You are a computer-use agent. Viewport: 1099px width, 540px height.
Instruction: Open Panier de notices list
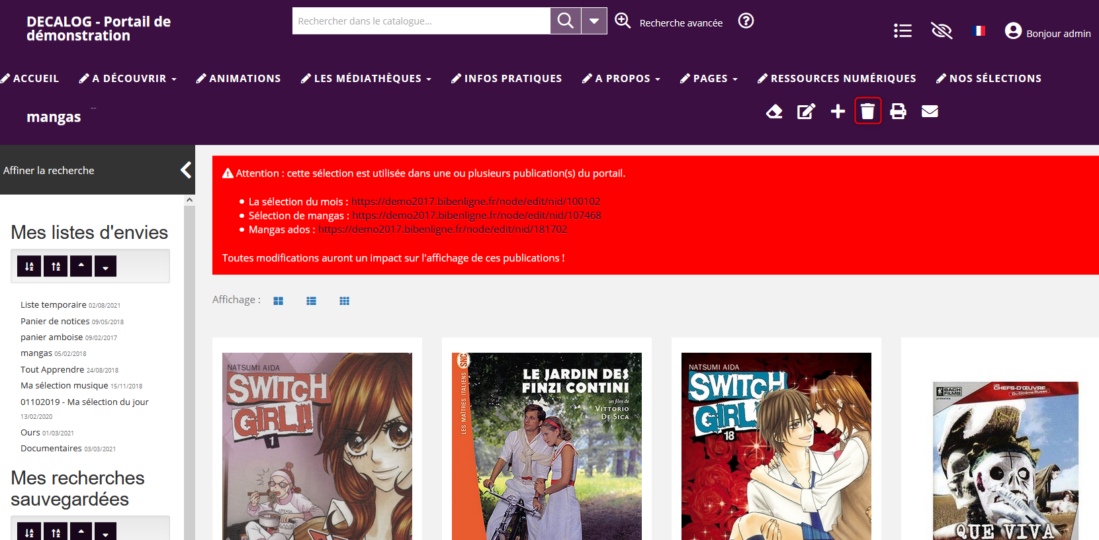(55, 321)
